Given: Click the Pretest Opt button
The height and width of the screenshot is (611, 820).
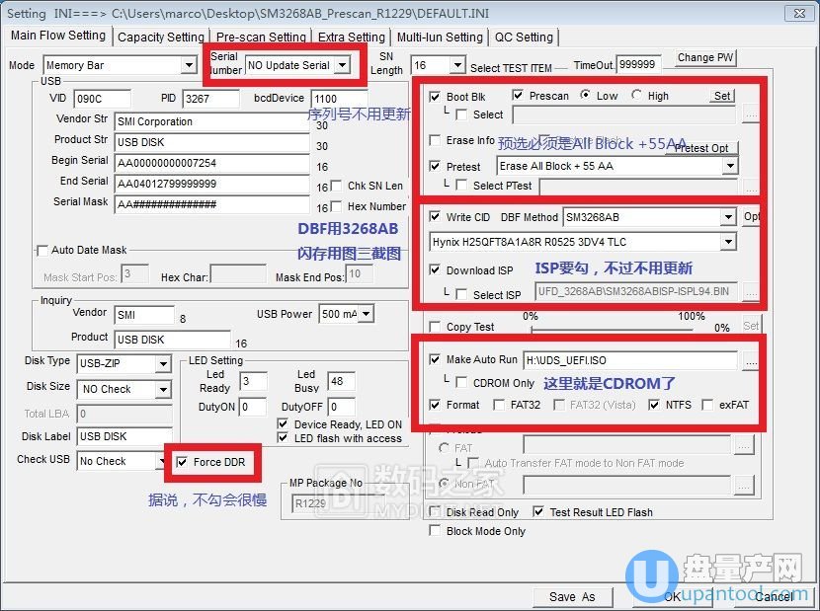Looking at the screenshot, I should pyautogui.click(x=702, y=148).
